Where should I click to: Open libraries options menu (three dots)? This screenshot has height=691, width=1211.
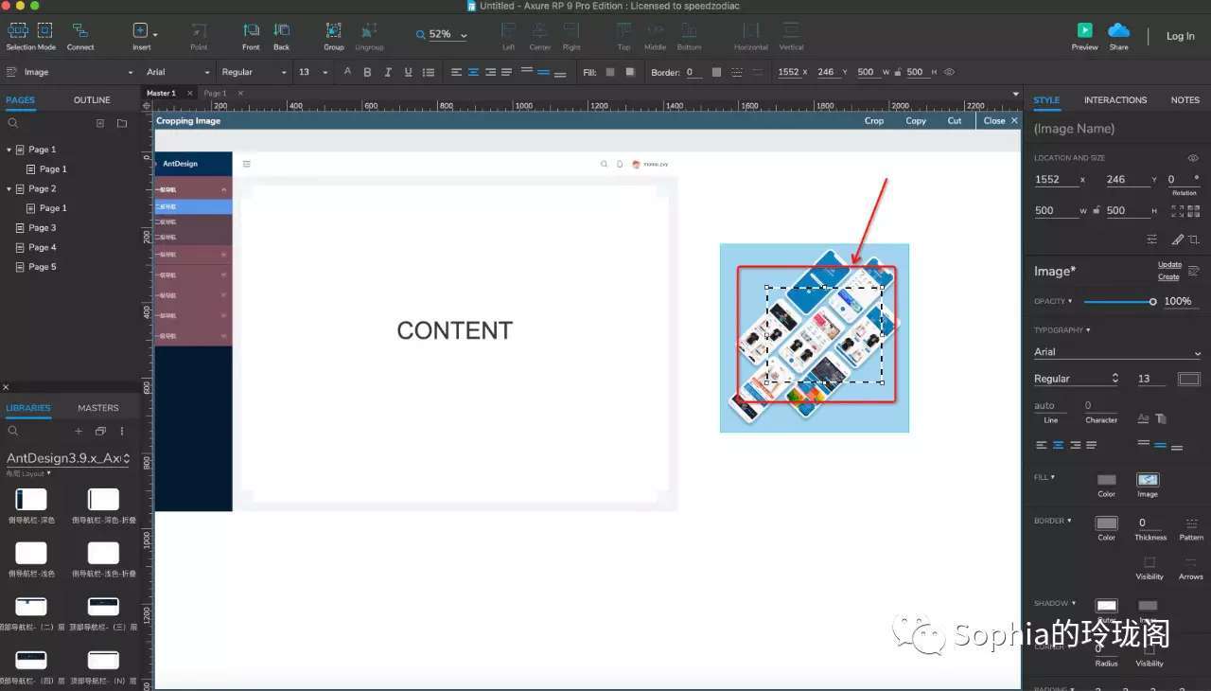121,431
